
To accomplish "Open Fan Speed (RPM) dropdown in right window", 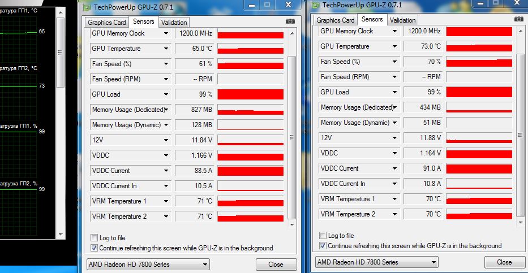I will 394,77.
